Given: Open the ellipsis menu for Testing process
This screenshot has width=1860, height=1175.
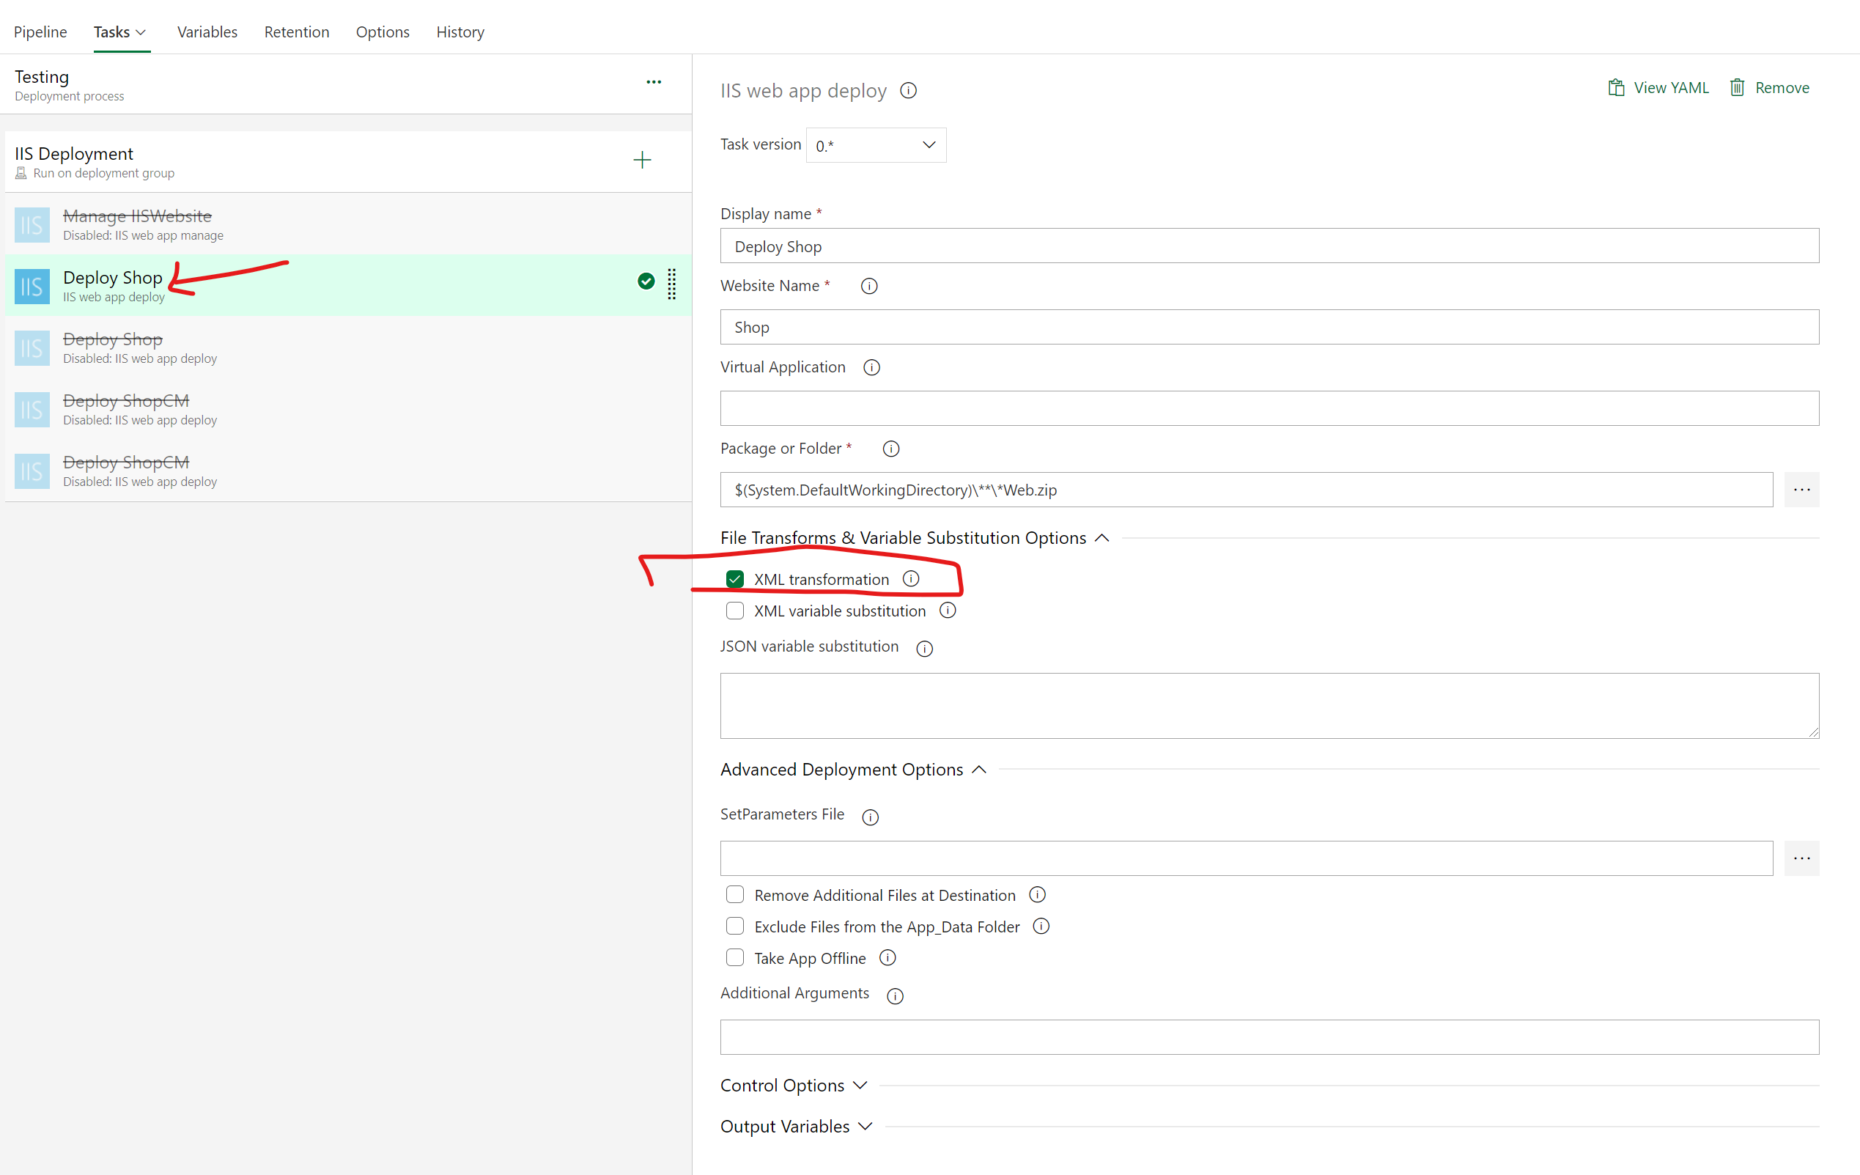Looking at the screenshot, I should 654,82.
